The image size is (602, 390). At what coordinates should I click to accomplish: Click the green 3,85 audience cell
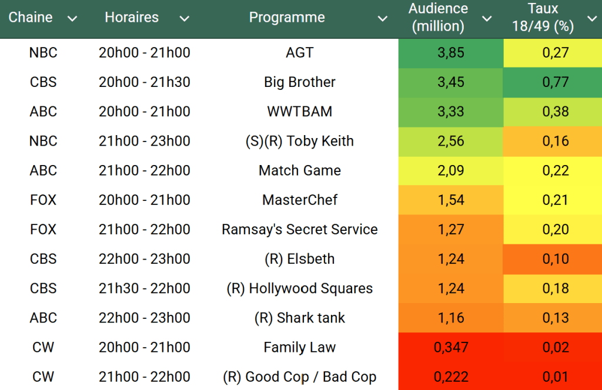[451, 53]
